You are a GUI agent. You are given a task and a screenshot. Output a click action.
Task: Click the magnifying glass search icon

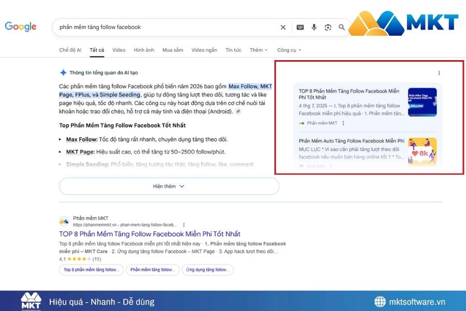click(342, 27)
